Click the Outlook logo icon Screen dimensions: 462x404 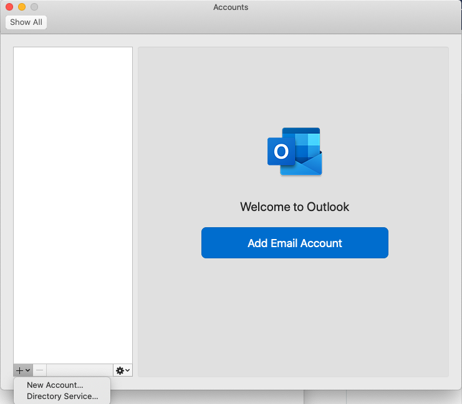[x=295, y=152]
